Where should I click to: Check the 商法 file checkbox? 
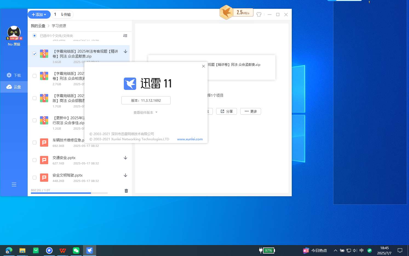[35, 98]
